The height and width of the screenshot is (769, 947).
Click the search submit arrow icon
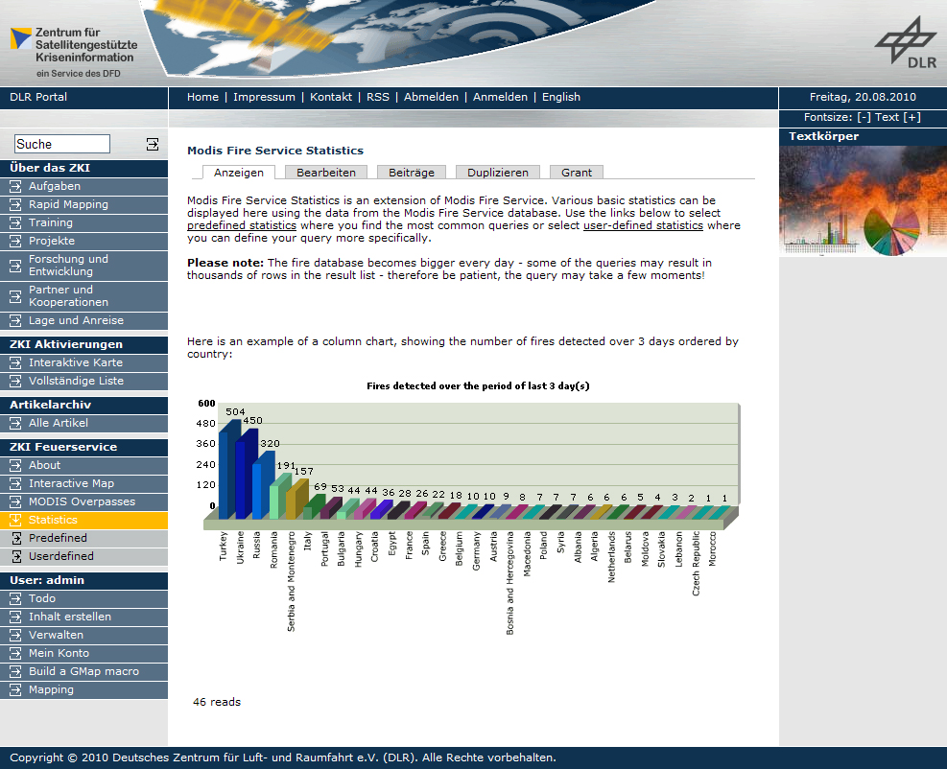coord(153,144)
